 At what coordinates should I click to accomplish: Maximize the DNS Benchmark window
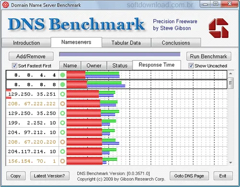tap(216, 4)
